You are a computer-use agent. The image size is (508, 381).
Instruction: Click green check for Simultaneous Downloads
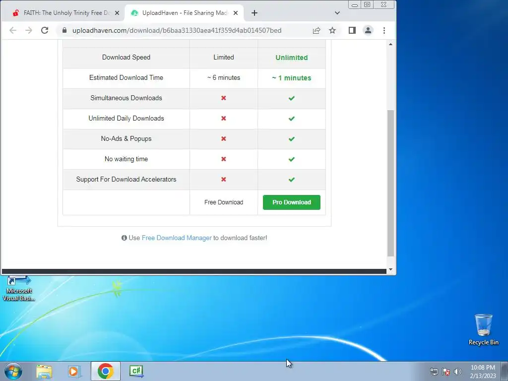click(x=292, y=98)
